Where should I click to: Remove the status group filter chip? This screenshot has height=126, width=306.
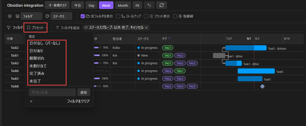(146, 28)
